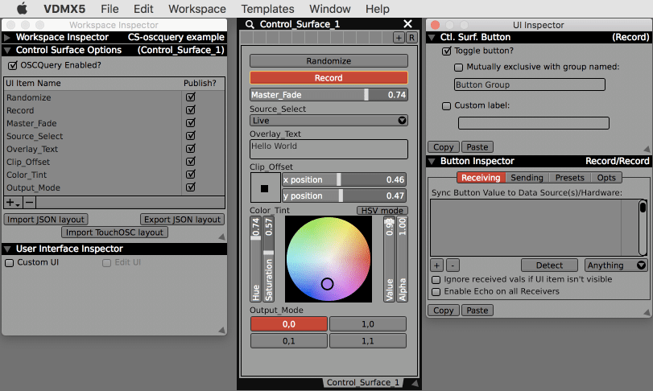This screenshot has width=653, height=391.
Task: Switch to the Opts tab
Action: pyautogui.click(x=606, y=178)
